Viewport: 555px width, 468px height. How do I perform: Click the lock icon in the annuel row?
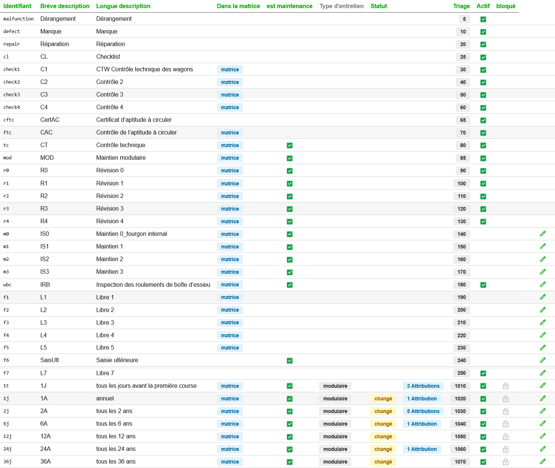click(x=505, y=399)
